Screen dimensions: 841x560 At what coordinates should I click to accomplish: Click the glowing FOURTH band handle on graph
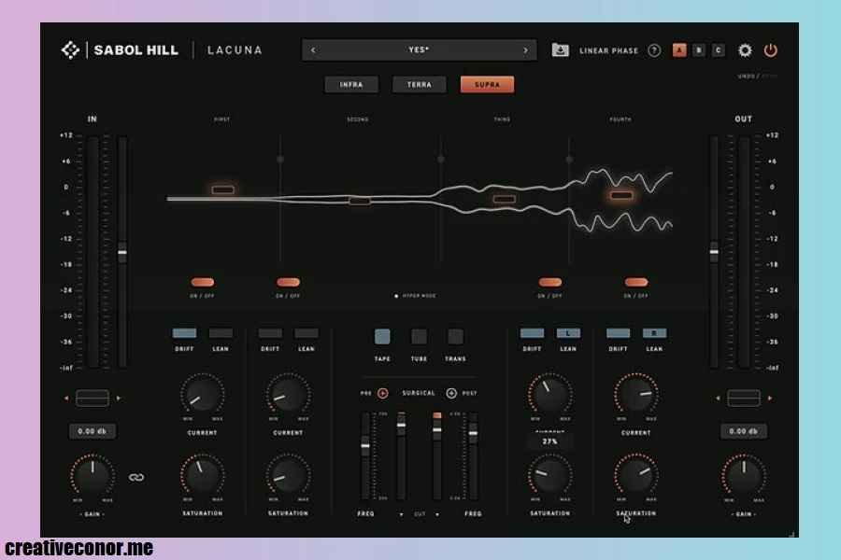(x=621, y=196)
